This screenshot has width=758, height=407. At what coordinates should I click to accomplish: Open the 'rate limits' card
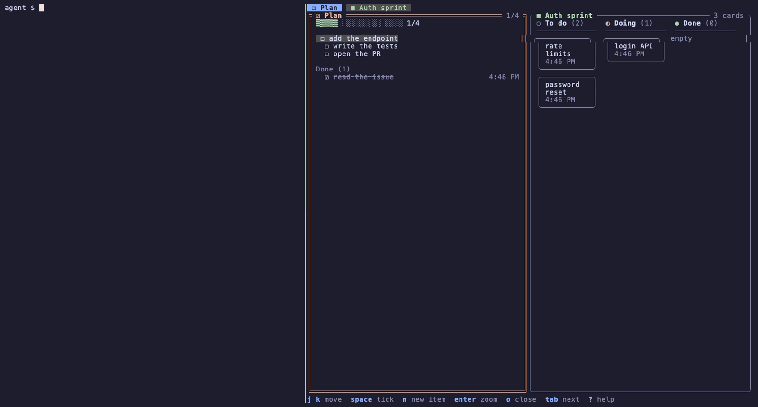click(x=567, y=54)
